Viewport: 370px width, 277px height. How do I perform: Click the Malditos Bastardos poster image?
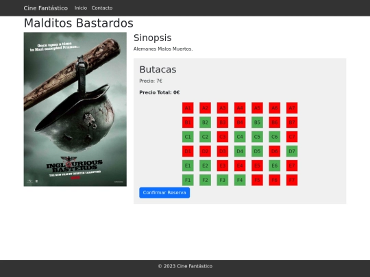[x=75, y=109]
